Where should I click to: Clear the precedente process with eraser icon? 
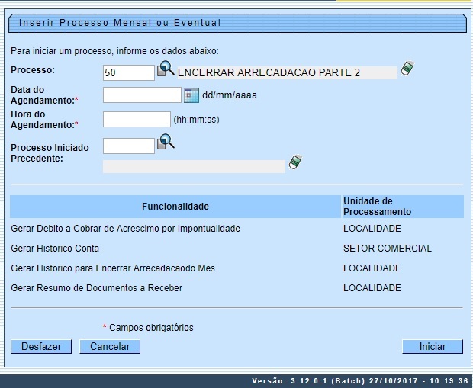pos(295,162)
